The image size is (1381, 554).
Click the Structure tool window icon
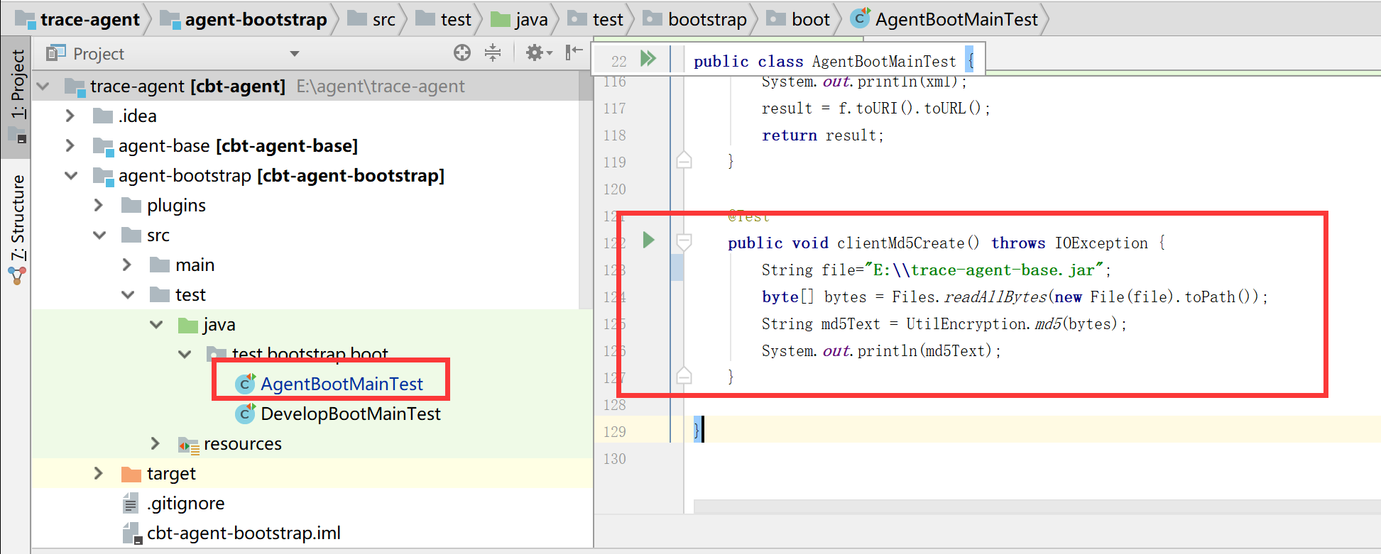click(17, 276)
